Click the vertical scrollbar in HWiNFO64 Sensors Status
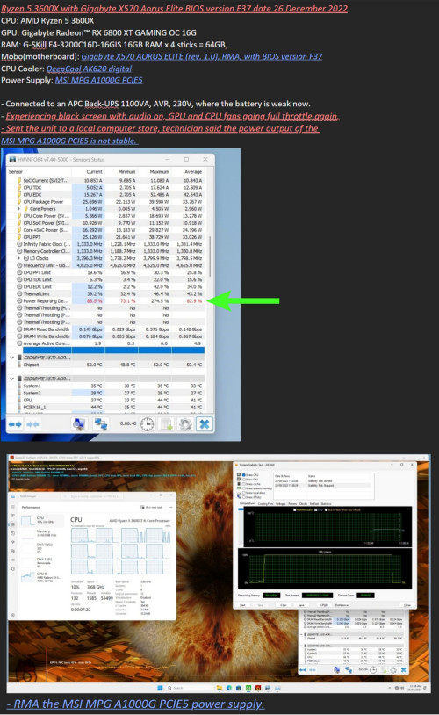Viewport: 439px width, 715px height. coord(210,256)
